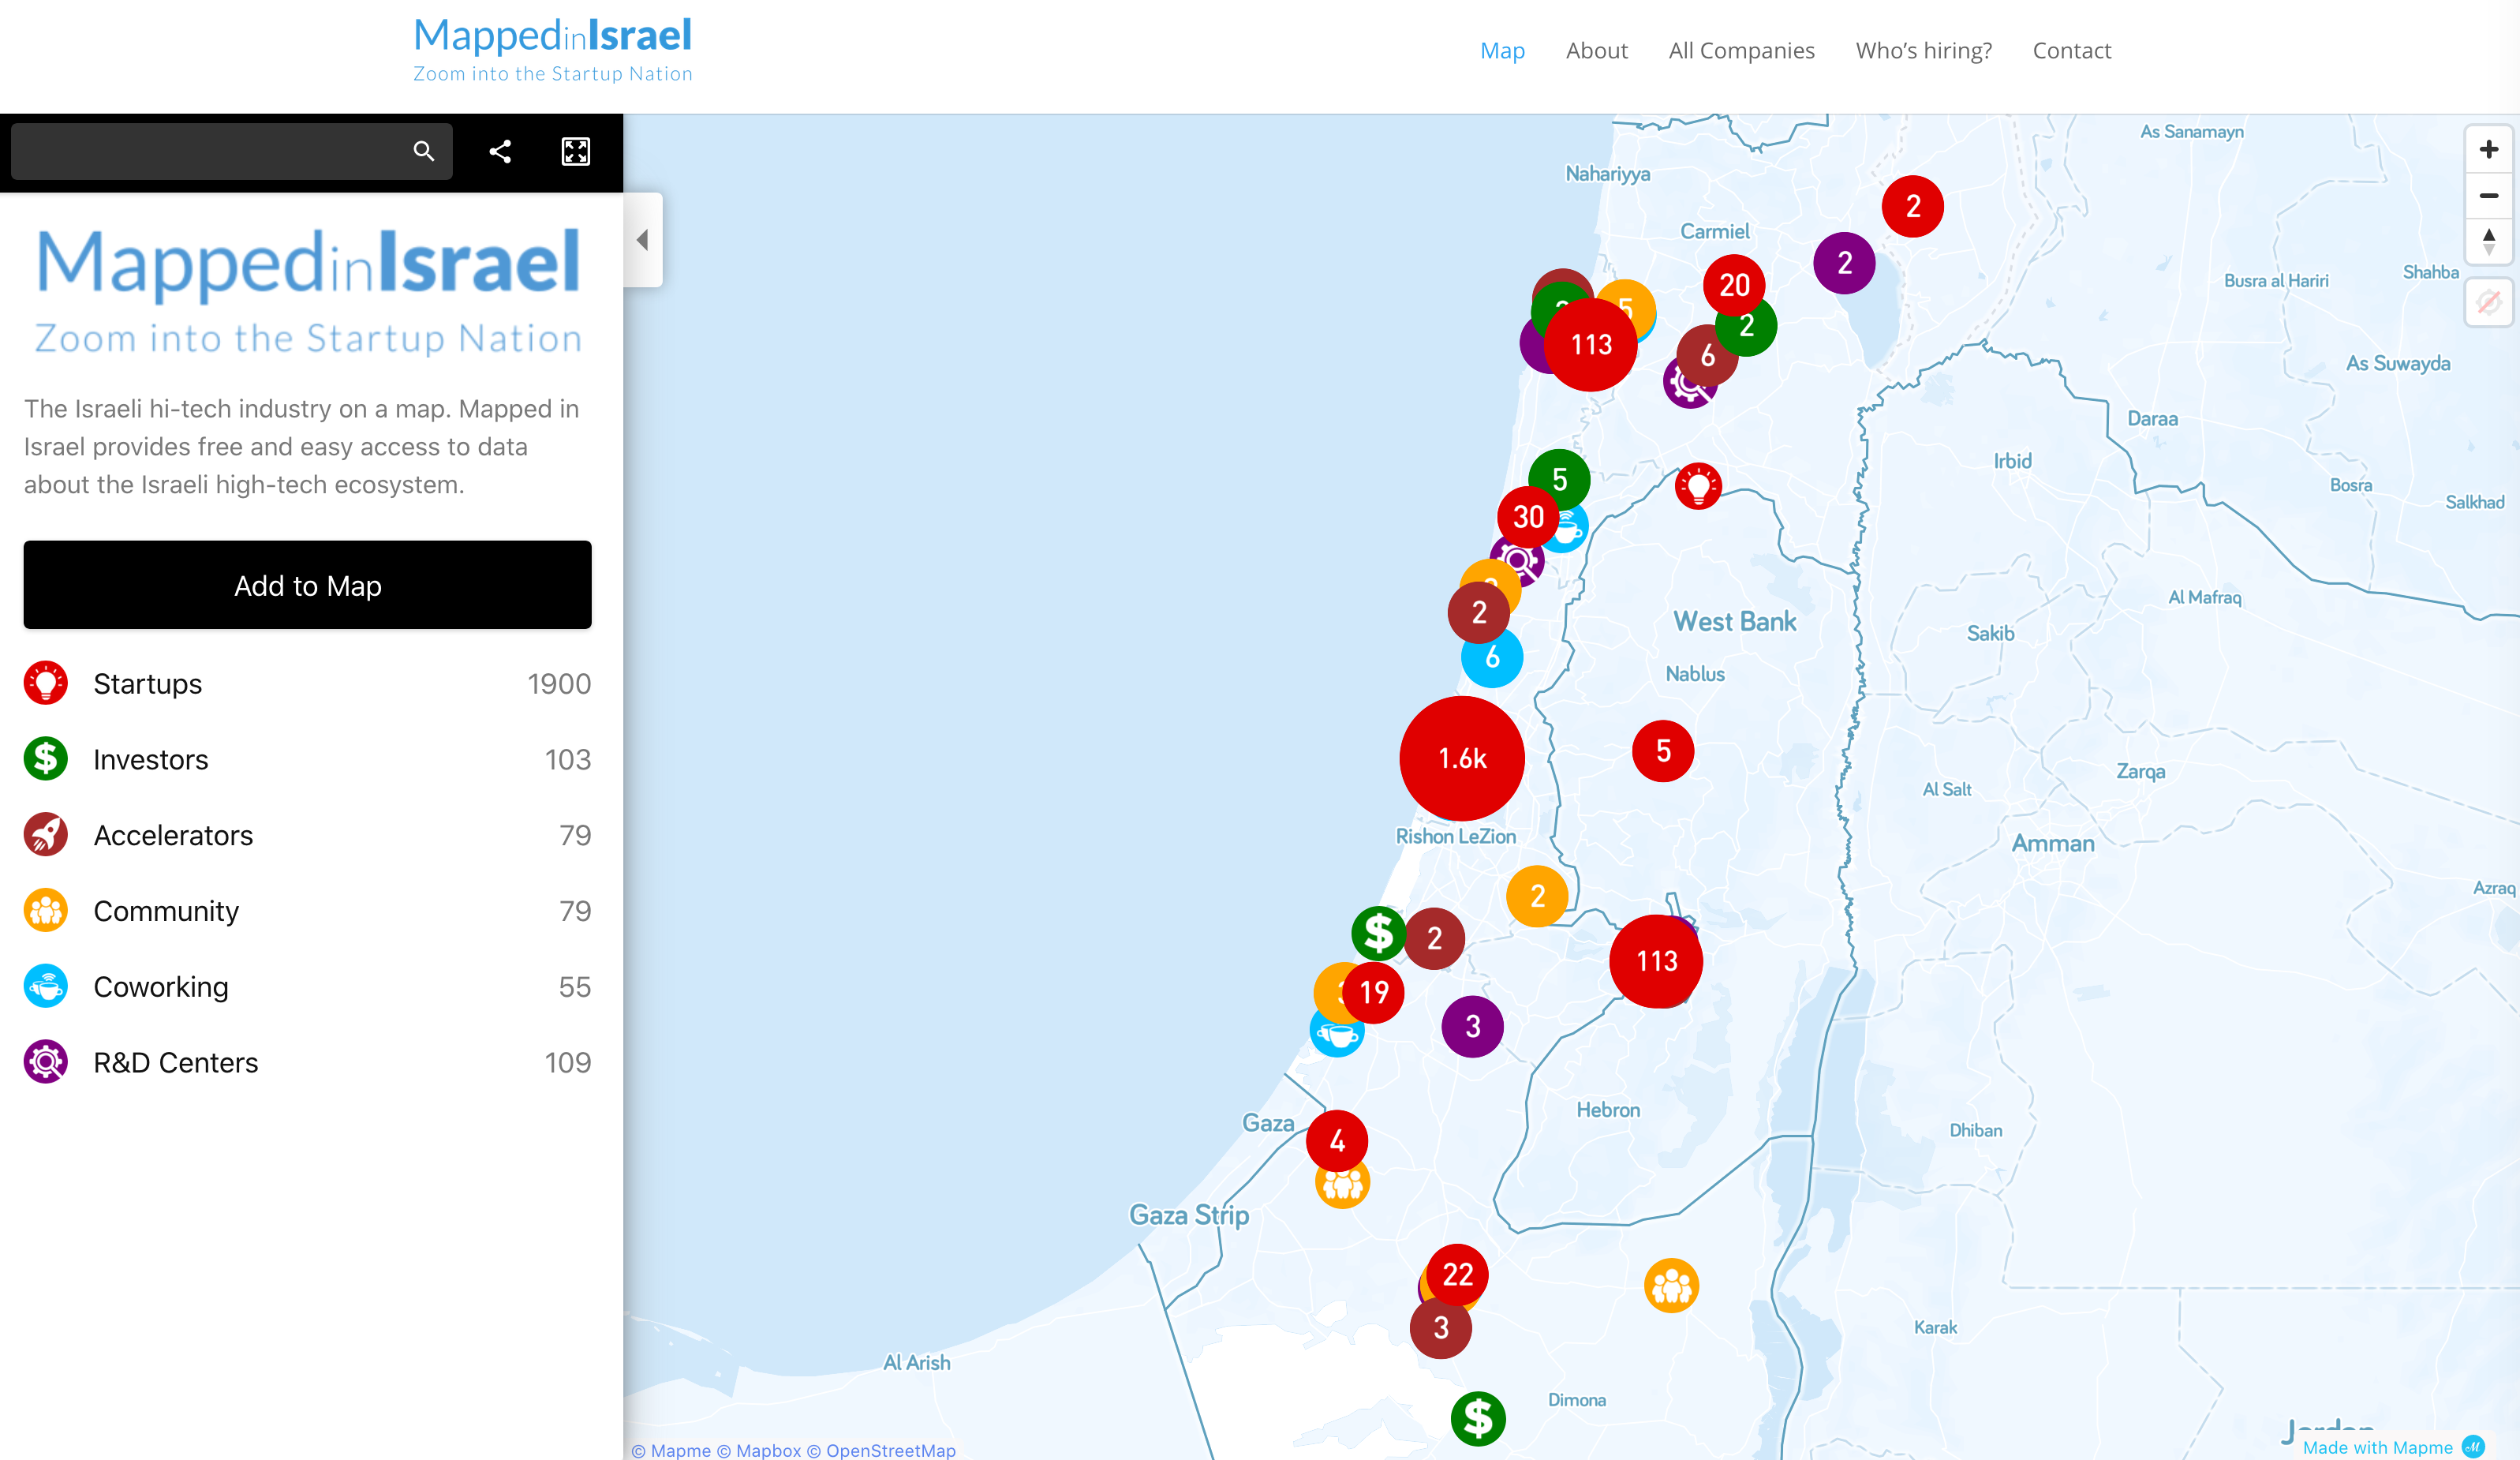Click the community people marker east of 22
This screenshot has height=1460, width=2520.
tap(1671, 1285)
